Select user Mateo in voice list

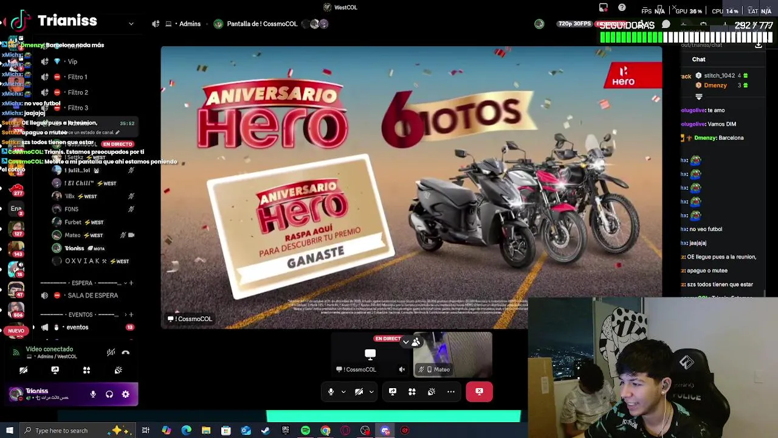83,235
